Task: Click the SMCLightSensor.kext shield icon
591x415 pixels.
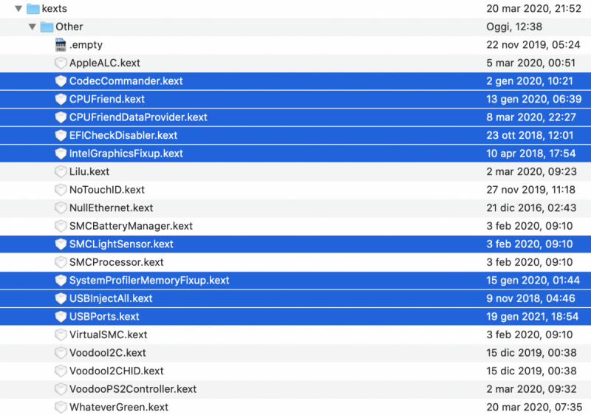Action: coord(61,244)
